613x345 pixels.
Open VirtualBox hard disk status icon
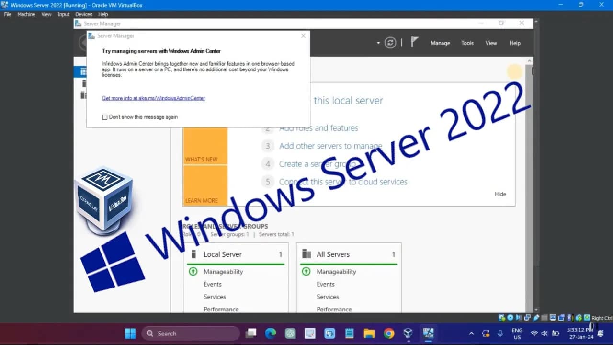coord(501,317)
